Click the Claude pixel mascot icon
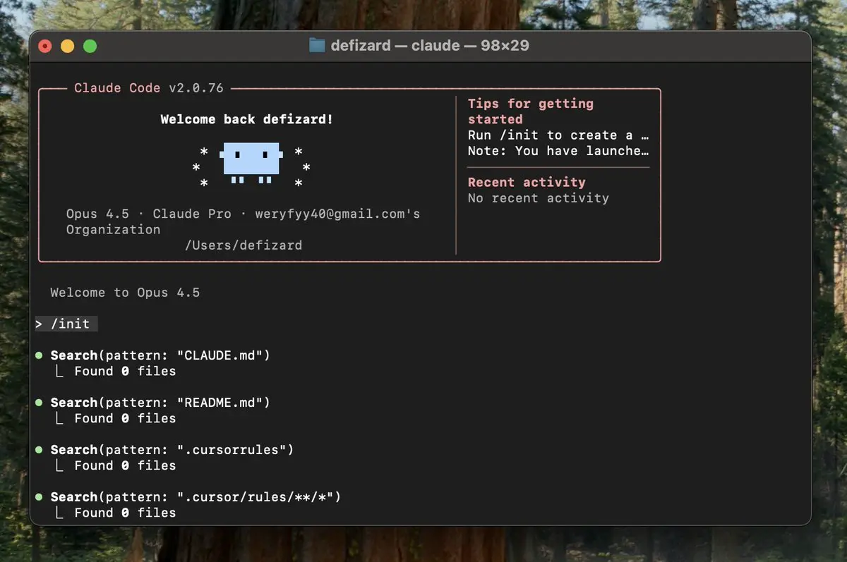 [x=251, y=162]
